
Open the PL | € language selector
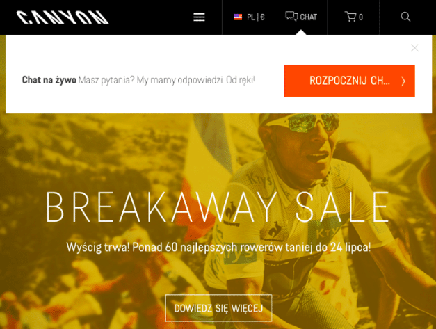pos(249,17)
